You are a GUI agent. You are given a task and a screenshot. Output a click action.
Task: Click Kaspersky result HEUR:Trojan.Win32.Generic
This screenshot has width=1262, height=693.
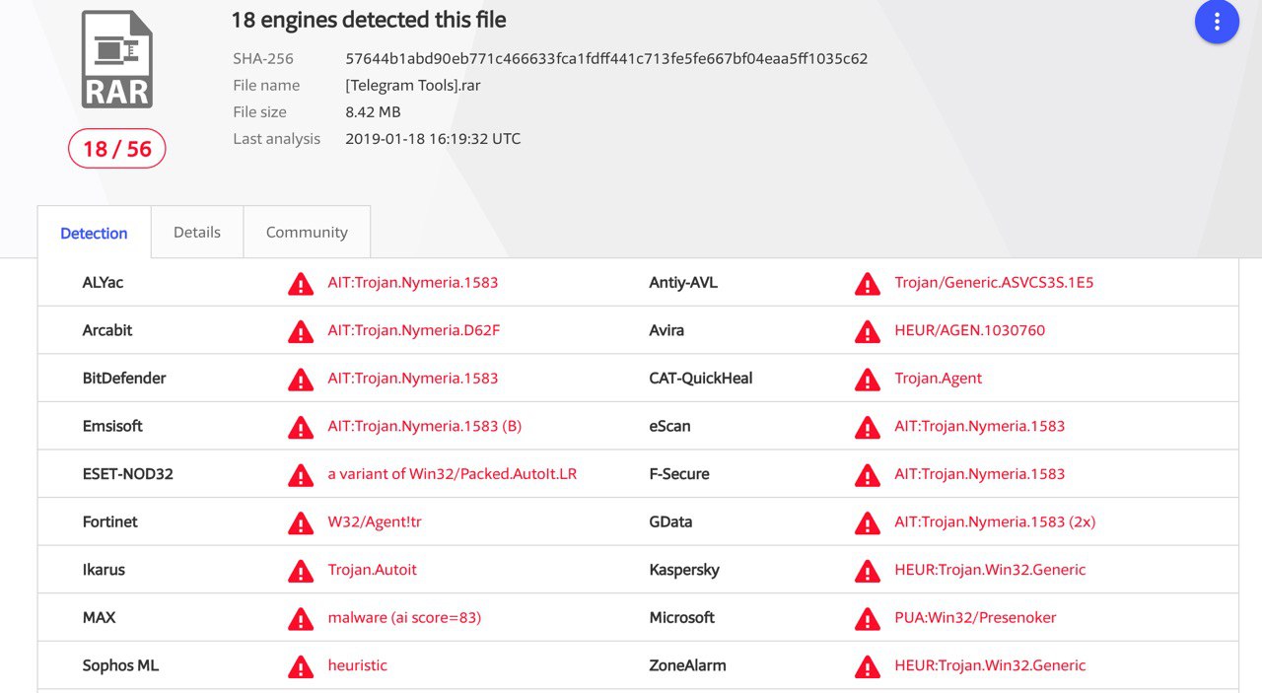pos(990,570)
